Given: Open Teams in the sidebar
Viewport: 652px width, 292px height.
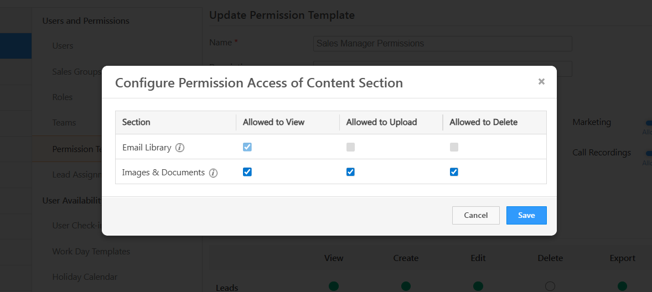Looking at the screenshot, I should click(64, 122).
